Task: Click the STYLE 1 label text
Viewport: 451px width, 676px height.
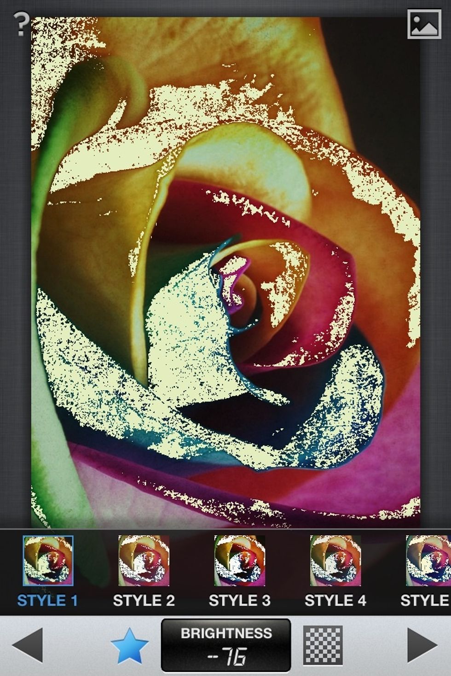Action: click(47, 601)
